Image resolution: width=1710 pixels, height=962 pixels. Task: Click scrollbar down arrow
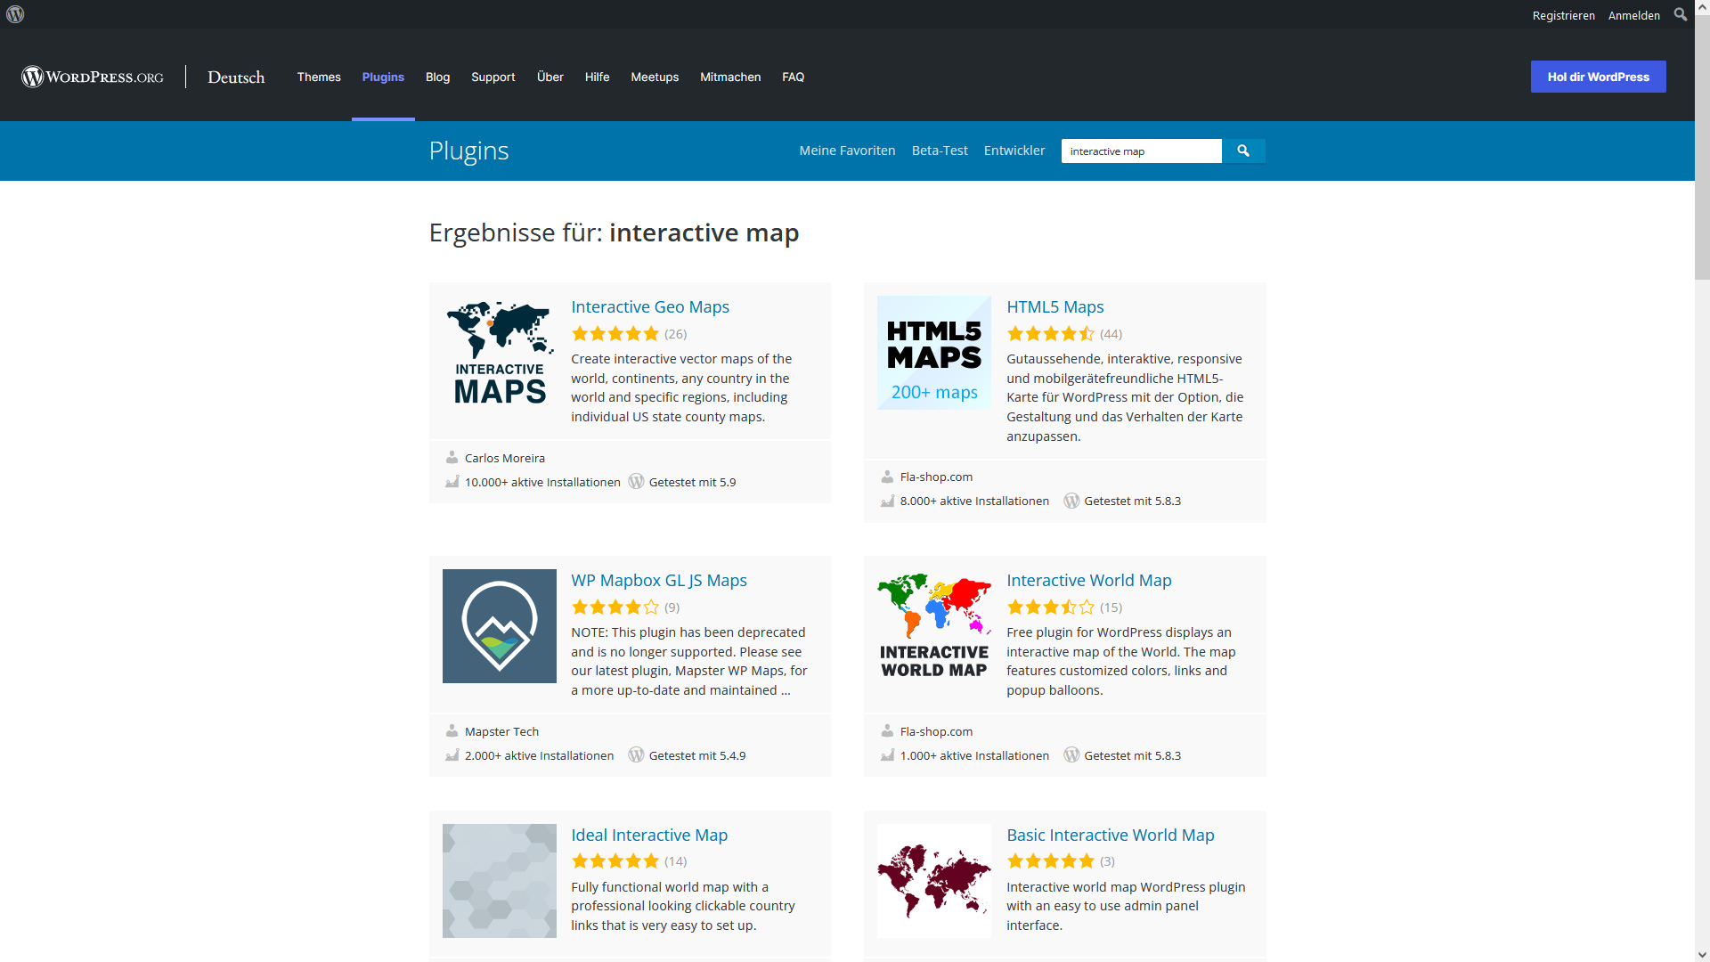[1702, 955]
